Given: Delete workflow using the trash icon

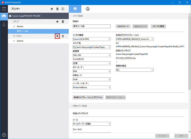Looking at the screenshot, I should pyautogui.click(x=63, y=36).
